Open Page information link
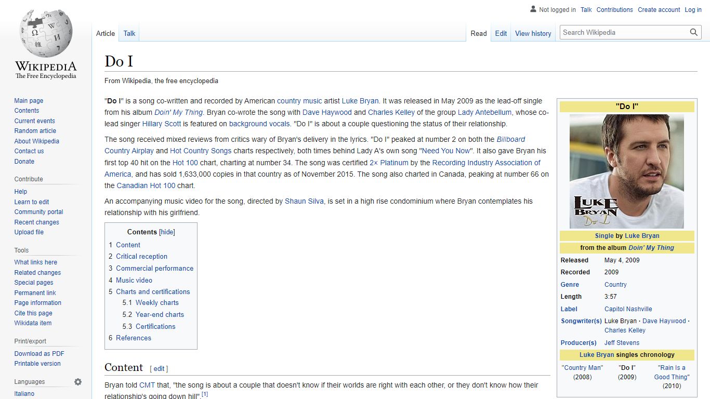This screenshot has height=399, width=710. 37,303
